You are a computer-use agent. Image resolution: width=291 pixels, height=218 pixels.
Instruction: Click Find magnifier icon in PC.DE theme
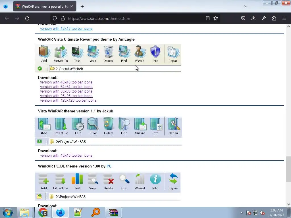click(124, 179)
